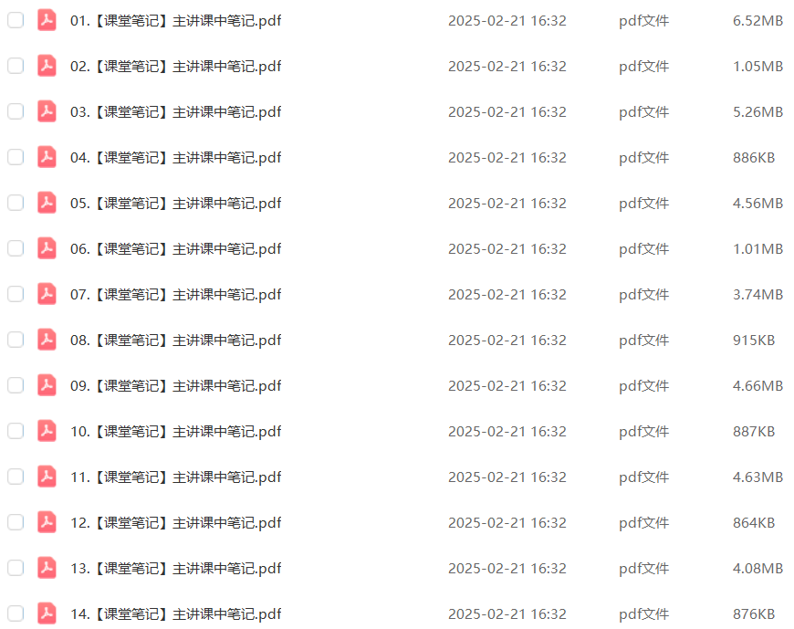Click the PDF icon for file 03

[x=47, y=111]
